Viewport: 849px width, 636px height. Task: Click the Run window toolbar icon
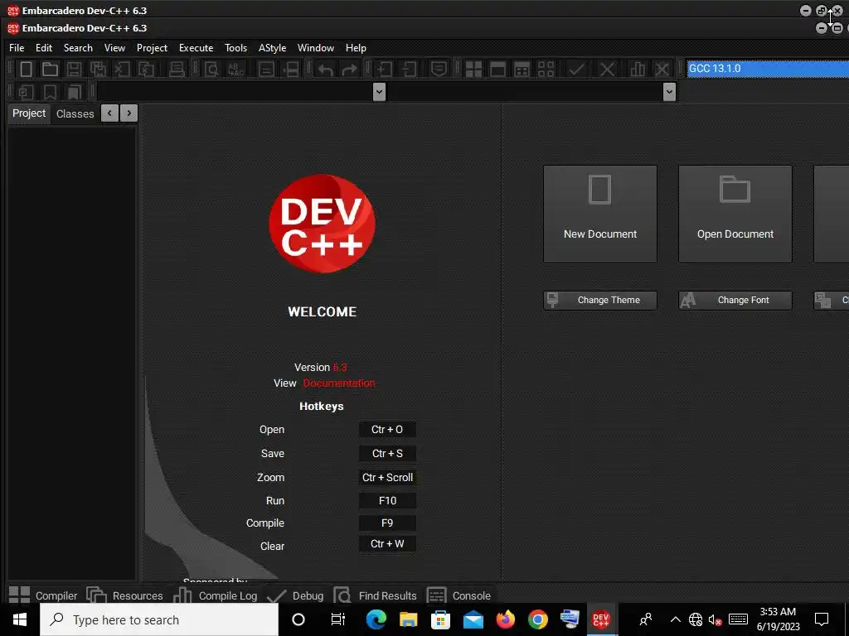click(497, 70)
